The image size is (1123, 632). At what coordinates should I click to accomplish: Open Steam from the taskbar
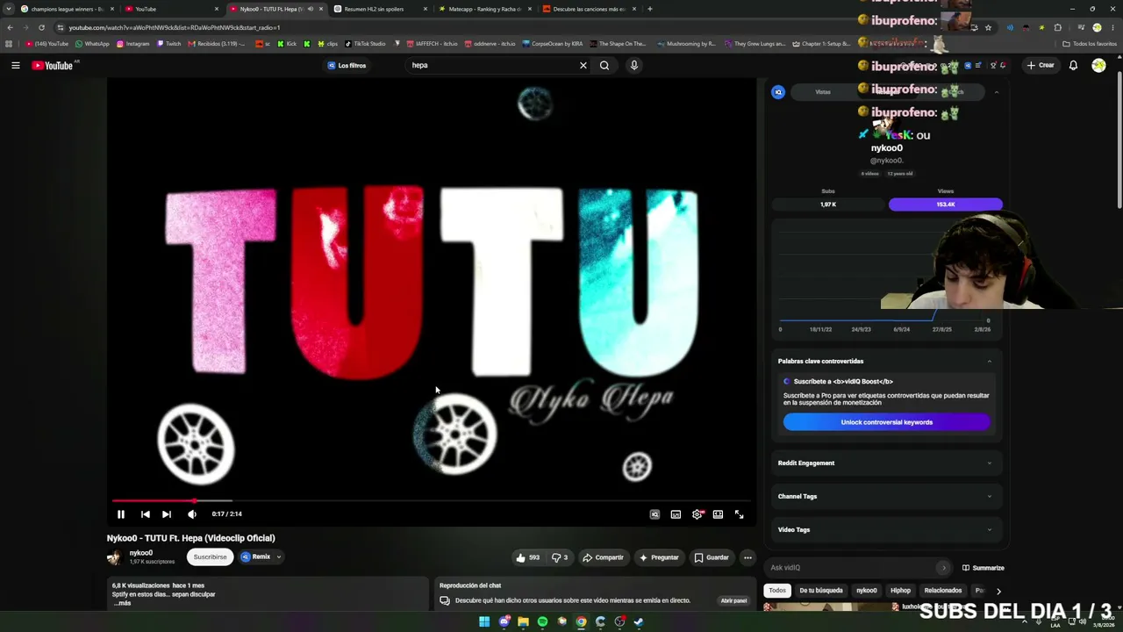(x=639, y=621)
